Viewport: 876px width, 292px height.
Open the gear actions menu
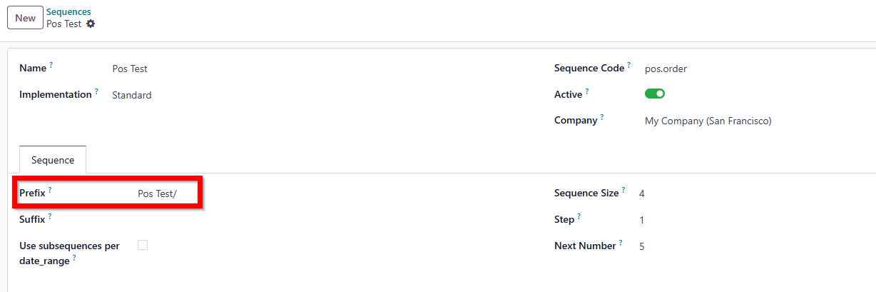coord(91,24)
